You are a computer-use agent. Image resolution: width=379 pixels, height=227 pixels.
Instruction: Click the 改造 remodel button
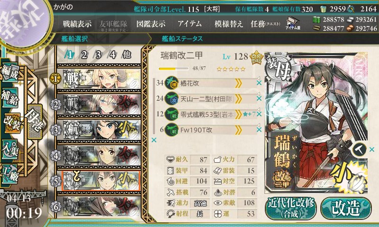coord(346,209)
